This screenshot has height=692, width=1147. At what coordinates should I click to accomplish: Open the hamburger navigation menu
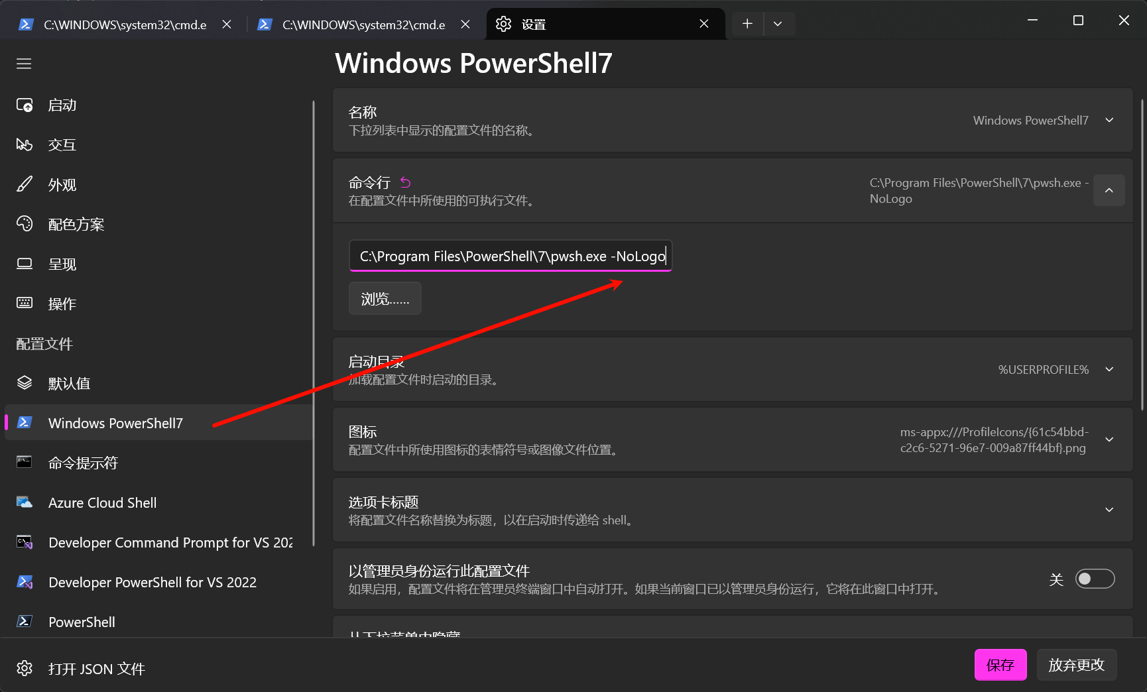pyautogui.click(x=24, y=64)
